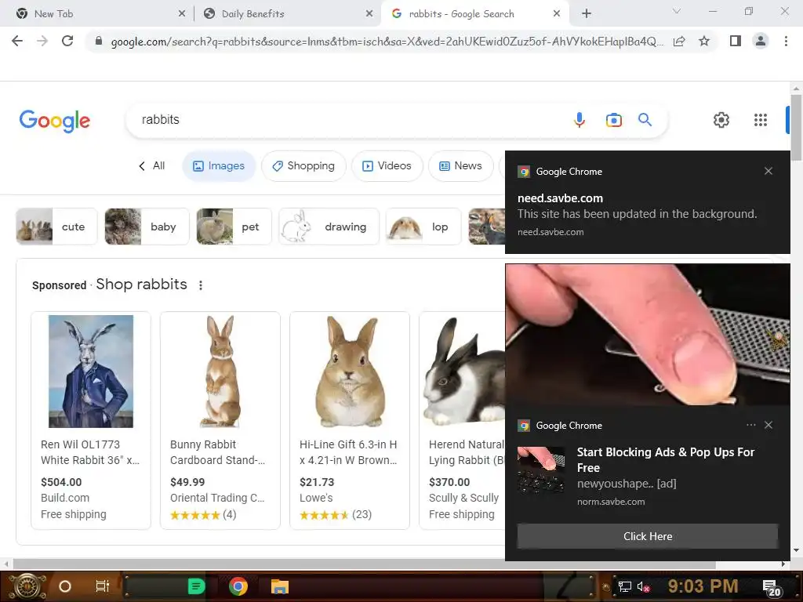Screen dimensions: 803x602
Task: Submit search with magnifier icon
Action: tap(645, 120)
